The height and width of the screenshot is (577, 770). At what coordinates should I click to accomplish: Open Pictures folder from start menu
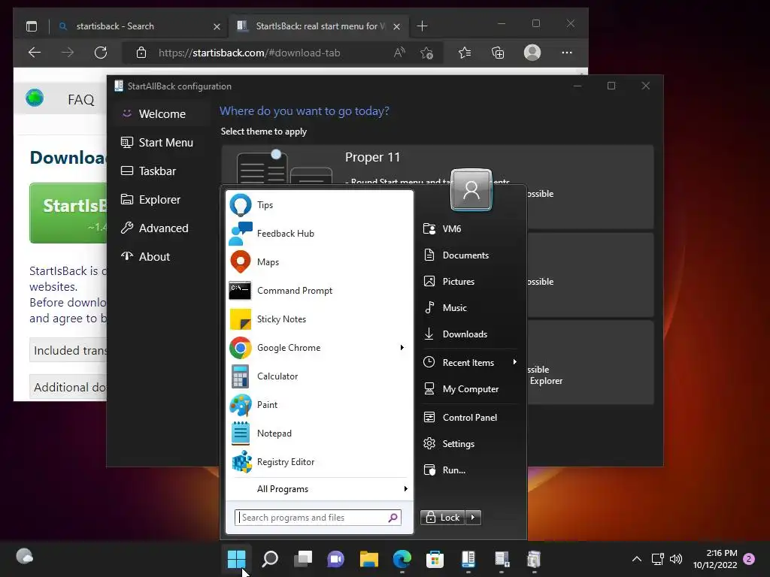tap(470, 282)
